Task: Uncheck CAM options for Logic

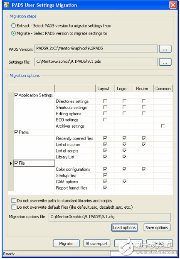Action: [x=124, y=181]
